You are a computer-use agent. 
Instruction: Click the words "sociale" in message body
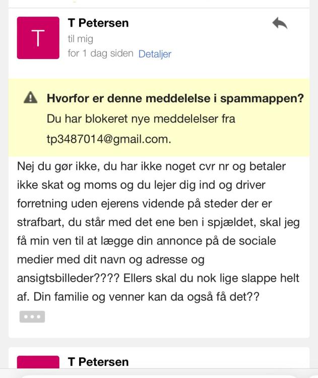point(258,240)
